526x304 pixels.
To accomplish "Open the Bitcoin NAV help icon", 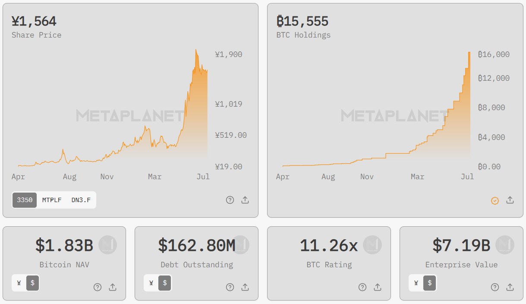I will (97, 287).
